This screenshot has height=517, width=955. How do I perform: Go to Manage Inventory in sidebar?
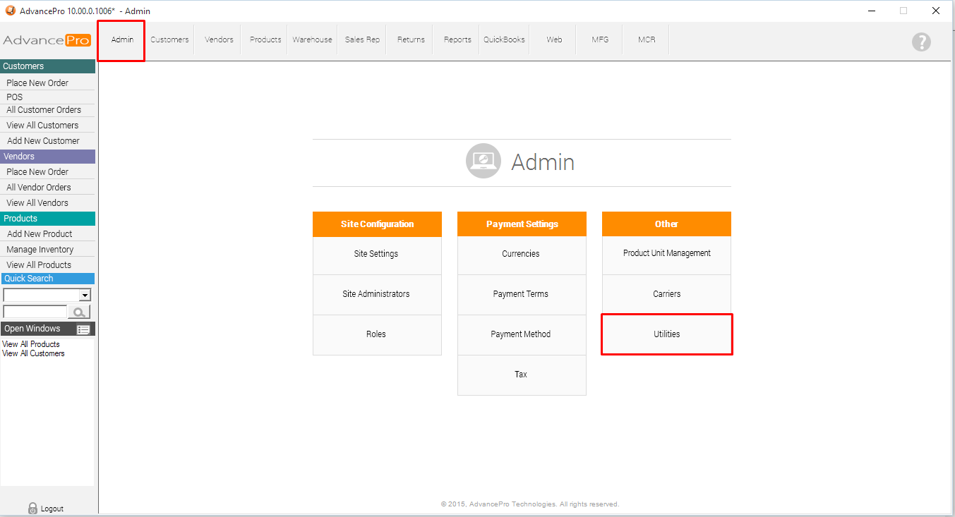(x=40, y=250)
